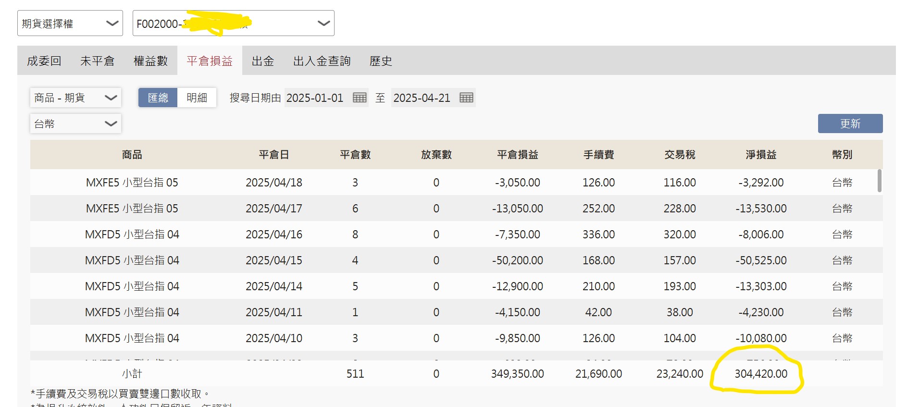Open the end date calendar picker icon

coord(466,98)
